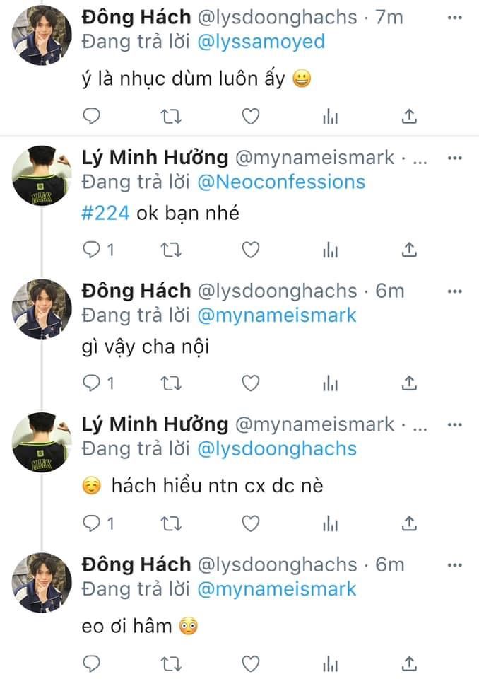The height and width of the screenshot is (679, 479).
Task: Open Đông Hách's avatar on the top tweet
Action: tap(44, 35)
